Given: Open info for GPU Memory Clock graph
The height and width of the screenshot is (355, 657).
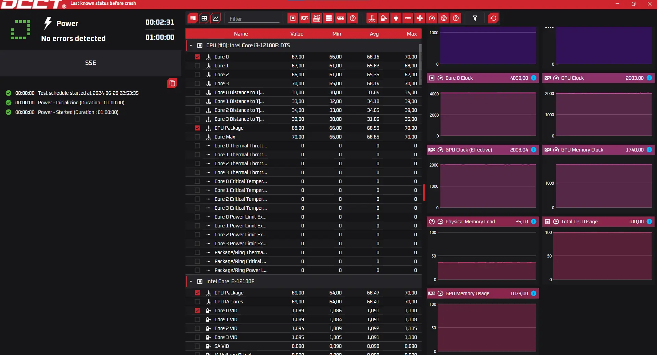Looking at the screenshot, I should (x=649, y=150).
